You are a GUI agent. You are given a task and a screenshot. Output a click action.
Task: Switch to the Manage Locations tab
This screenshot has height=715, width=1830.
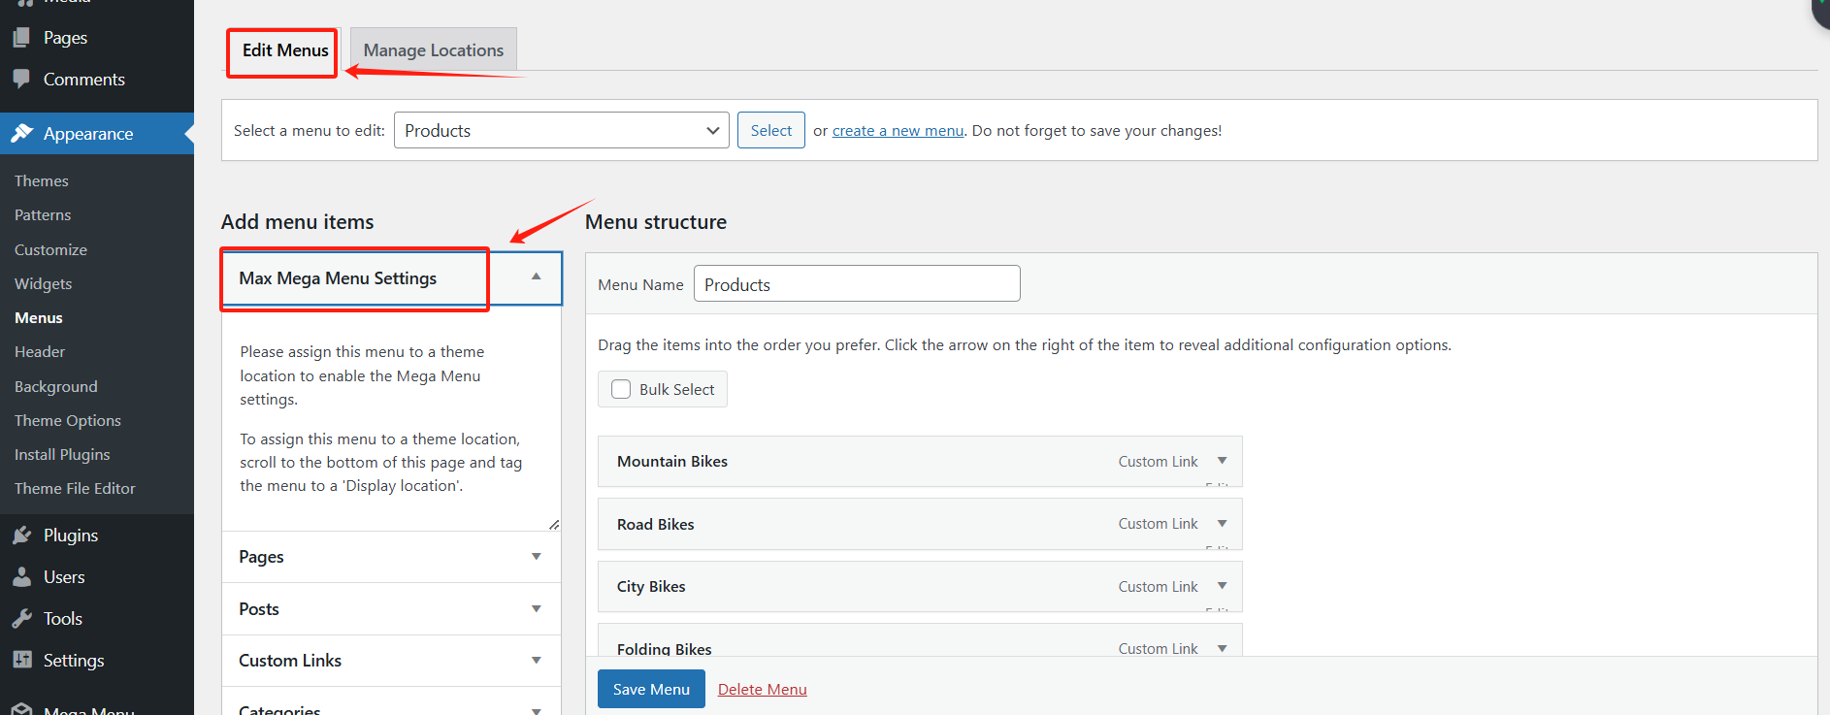[x=434, y=50]
